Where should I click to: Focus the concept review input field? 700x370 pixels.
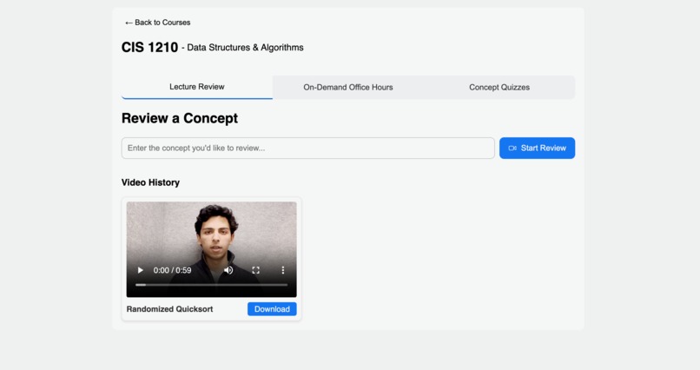click(x=308, y=149)
